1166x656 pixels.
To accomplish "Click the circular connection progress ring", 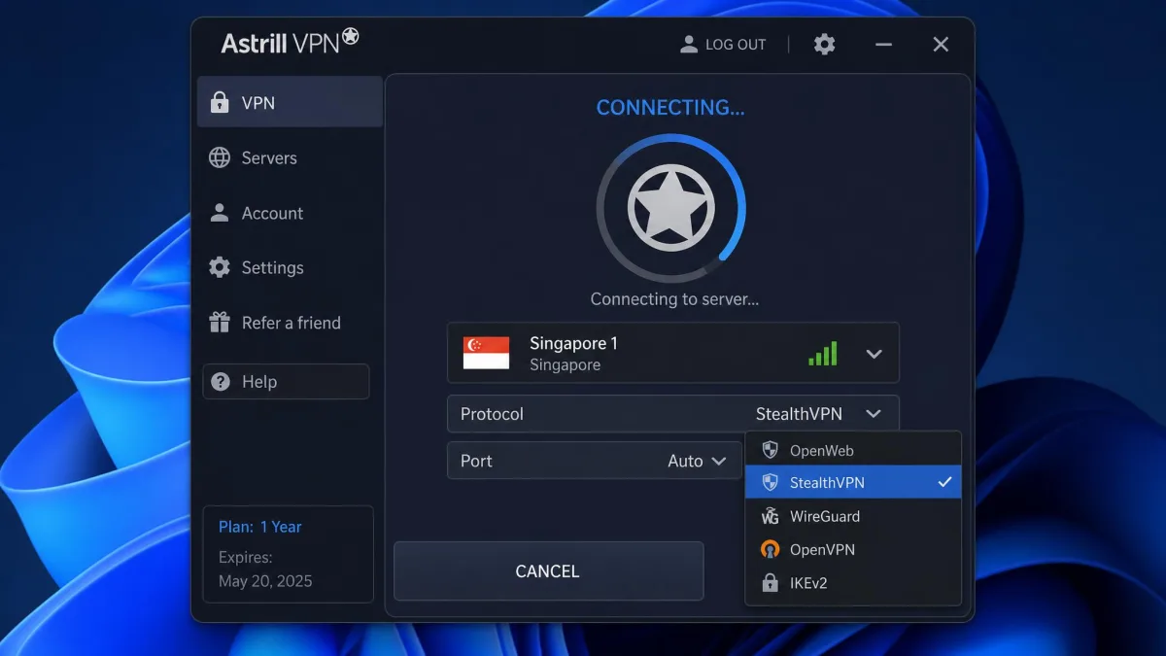I will 670,208.
